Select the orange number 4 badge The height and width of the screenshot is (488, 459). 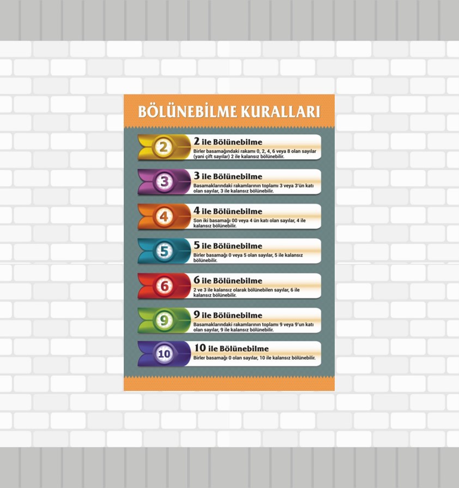(x=164, y=216)
